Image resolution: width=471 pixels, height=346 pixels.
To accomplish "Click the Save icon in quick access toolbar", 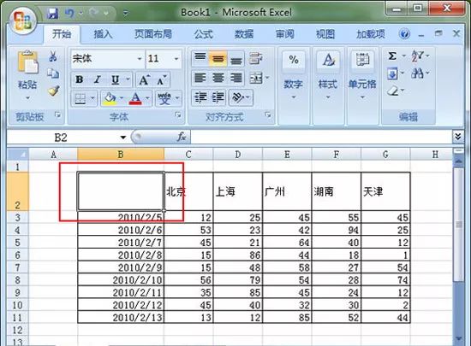I will [x=53, y=13].
